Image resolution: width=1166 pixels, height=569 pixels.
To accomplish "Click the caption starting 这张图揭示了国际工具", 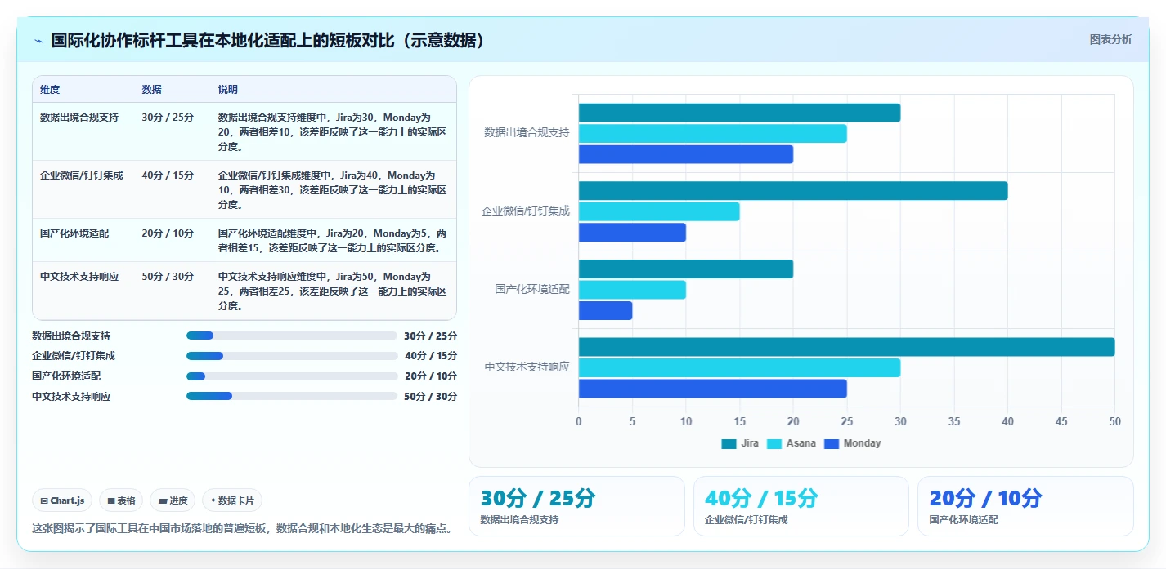I will coord(243,528).
